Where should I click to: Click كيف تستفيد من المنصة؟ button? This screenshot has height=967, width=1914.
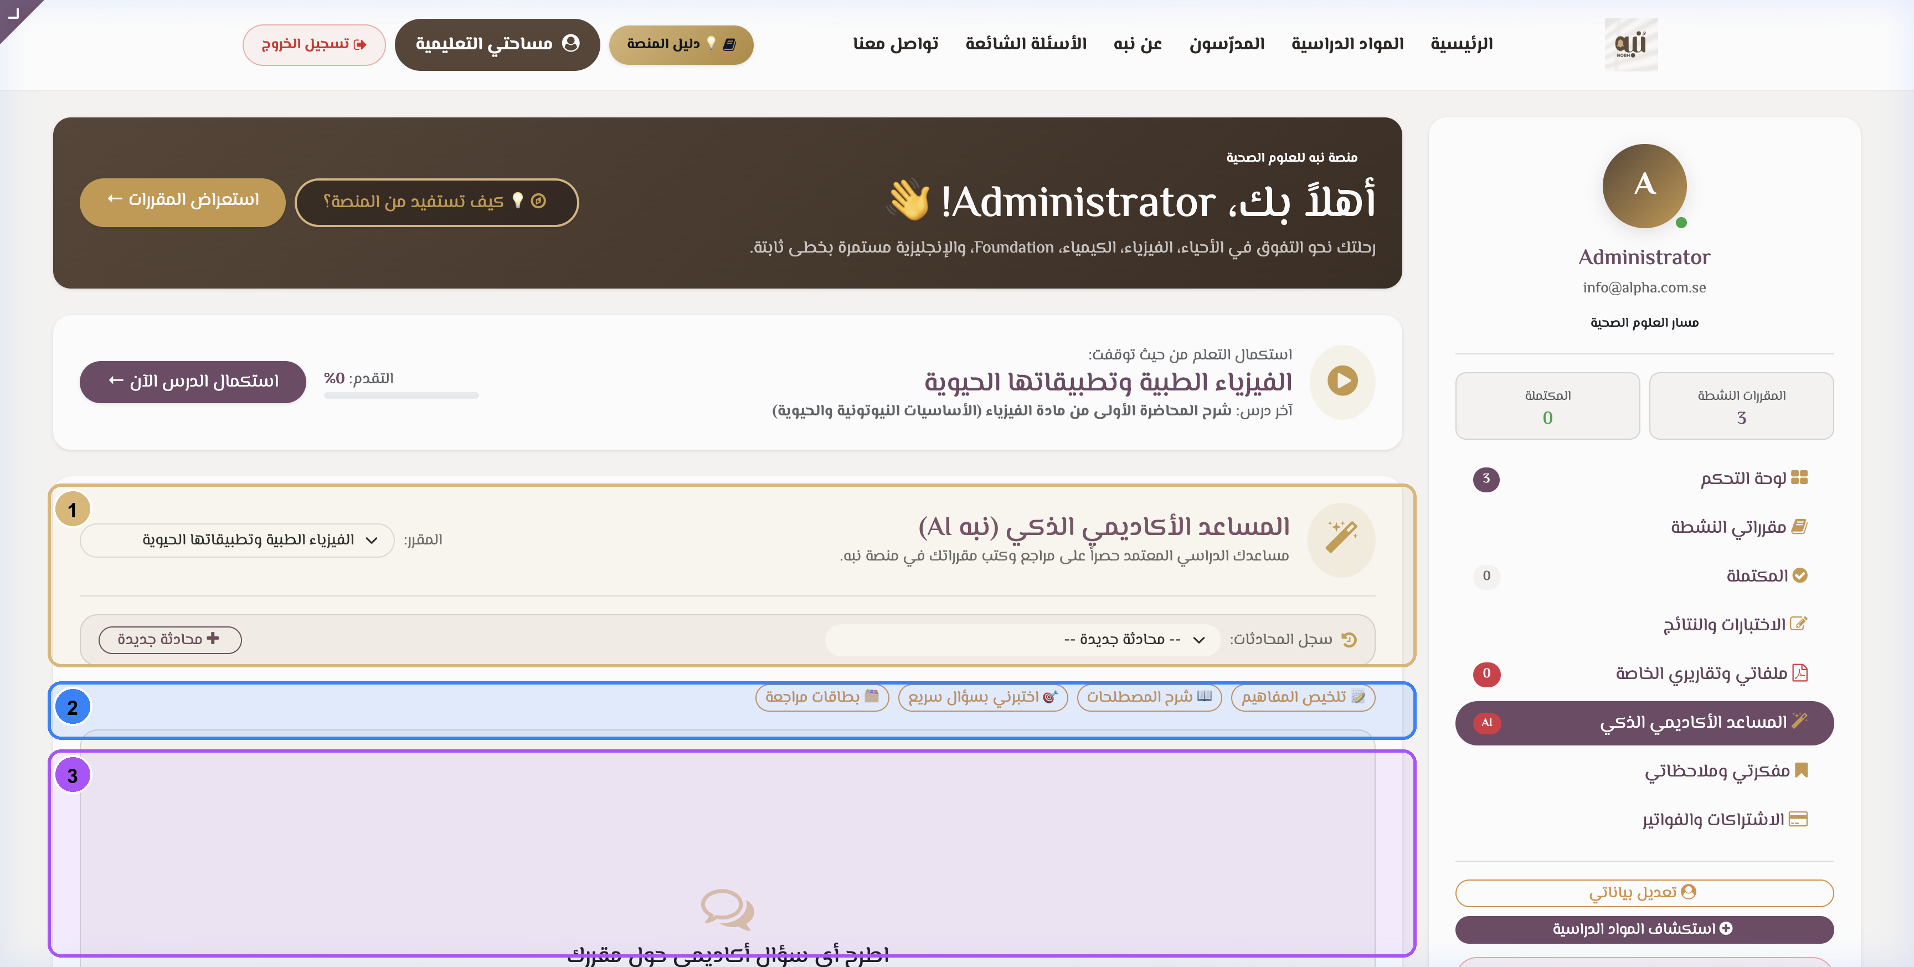[436, 202]
